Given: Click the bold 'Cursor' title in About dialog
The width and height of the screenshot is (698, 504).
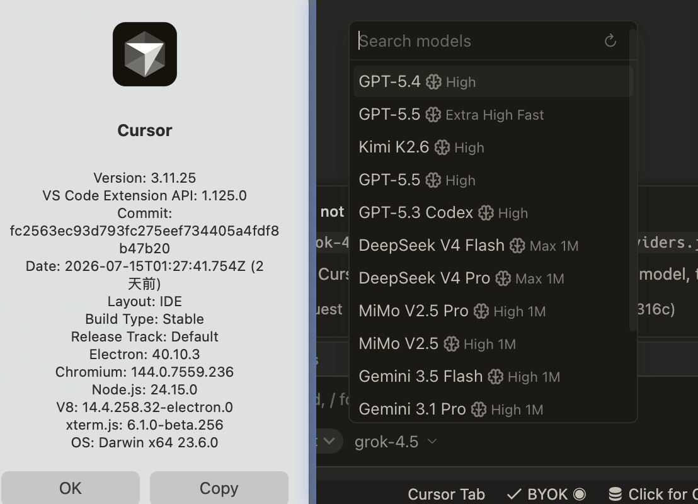Looking at the screenshot, I should pos(145,130).
